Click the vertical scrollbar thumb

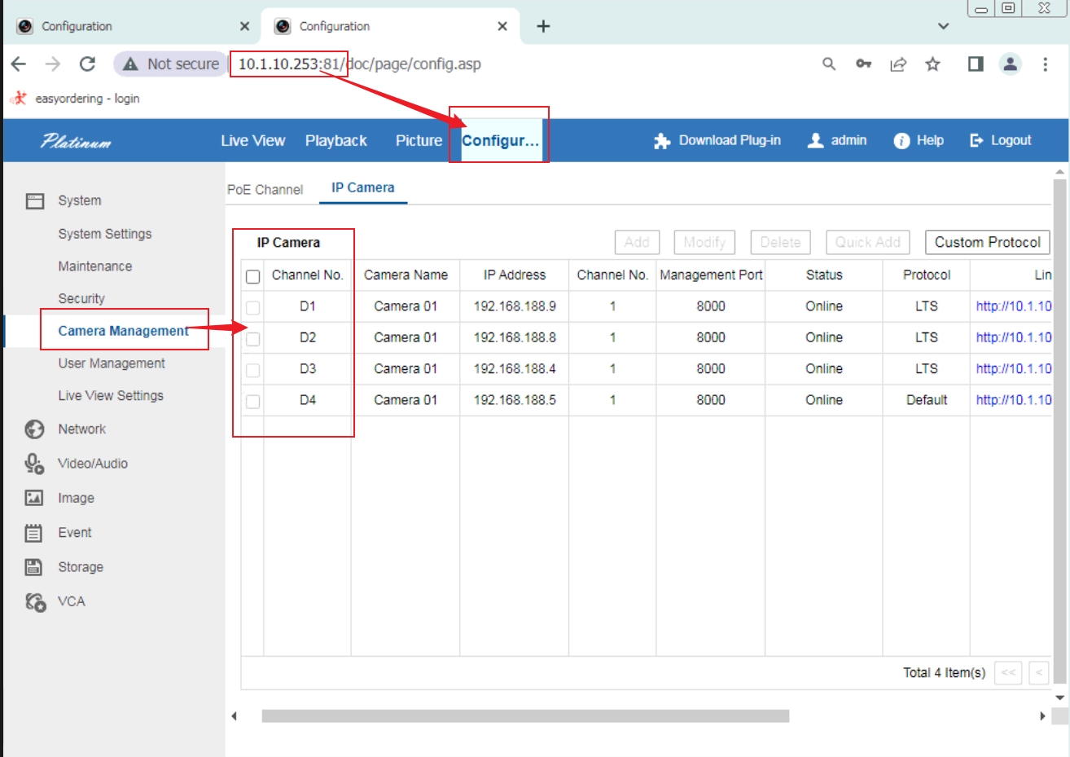pos(1059,430)
